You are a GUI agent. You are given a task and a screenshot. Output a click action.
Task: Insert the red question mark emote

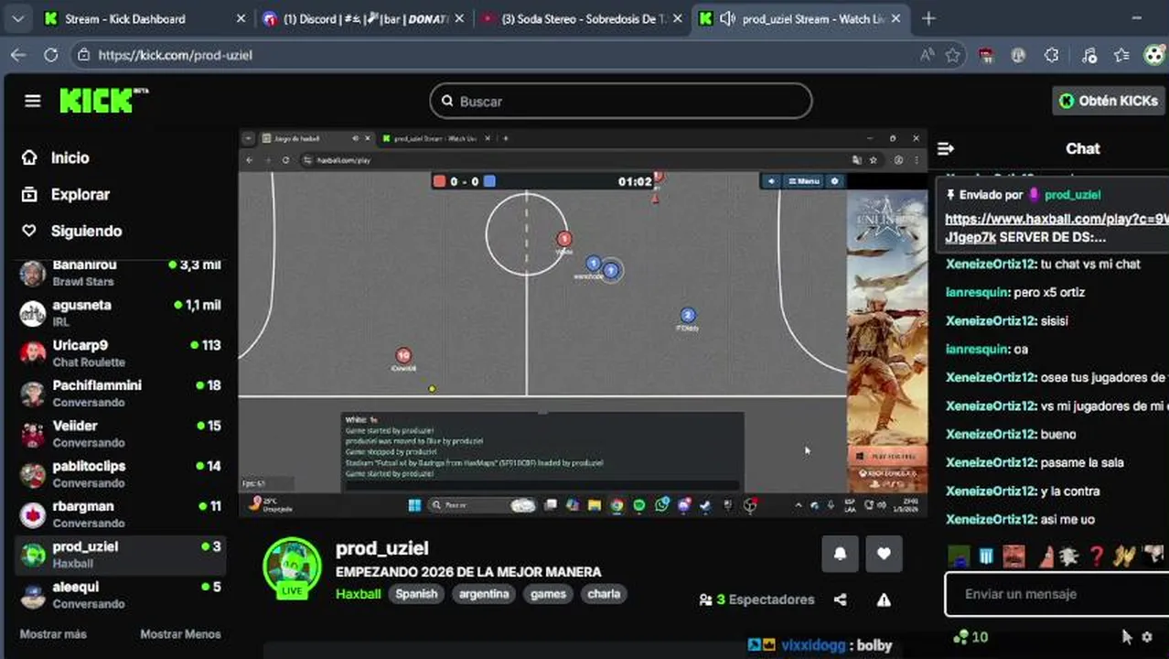[x=1096, y=555]
